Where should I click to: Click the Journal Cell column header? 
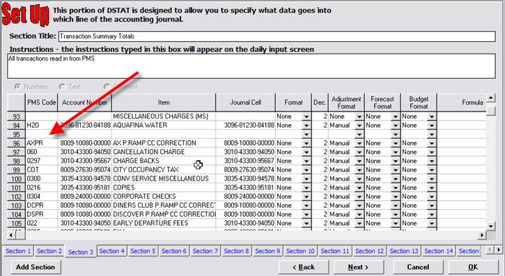coord(245,102)
